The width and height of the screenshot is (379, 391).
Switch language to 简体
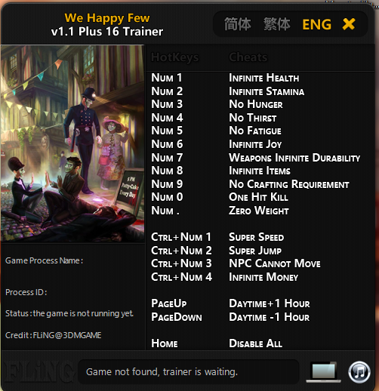tap(237, 24)
